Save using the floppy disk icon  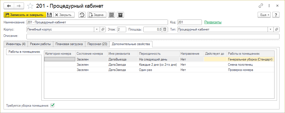pyautogui.click(x=49, y=15)
